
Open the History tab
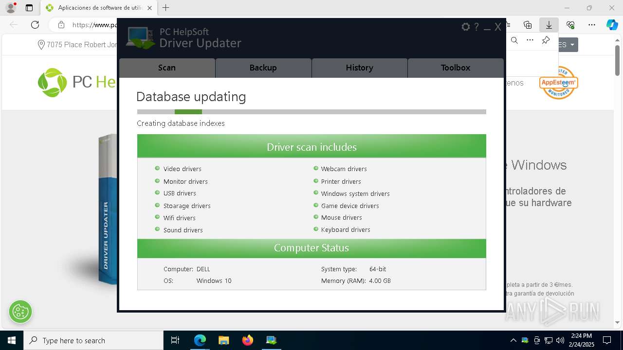[x=359, y=68]
